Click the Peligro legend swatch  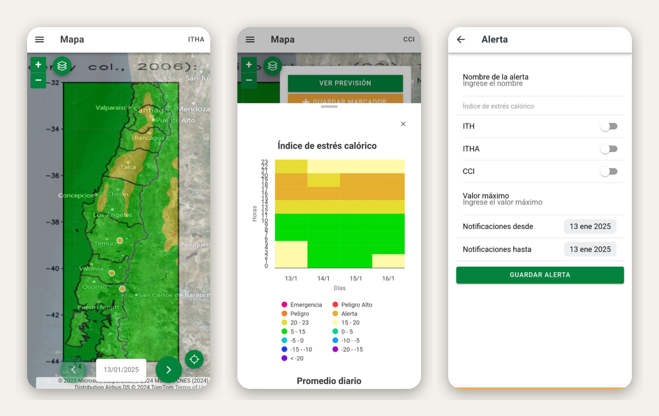point(284,314)
